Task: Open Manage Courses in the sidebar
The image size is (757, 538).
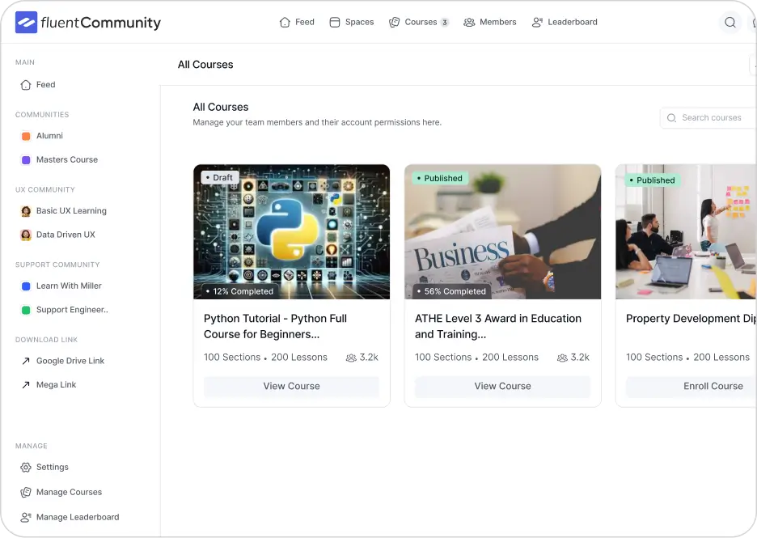Action: point(69,492)
